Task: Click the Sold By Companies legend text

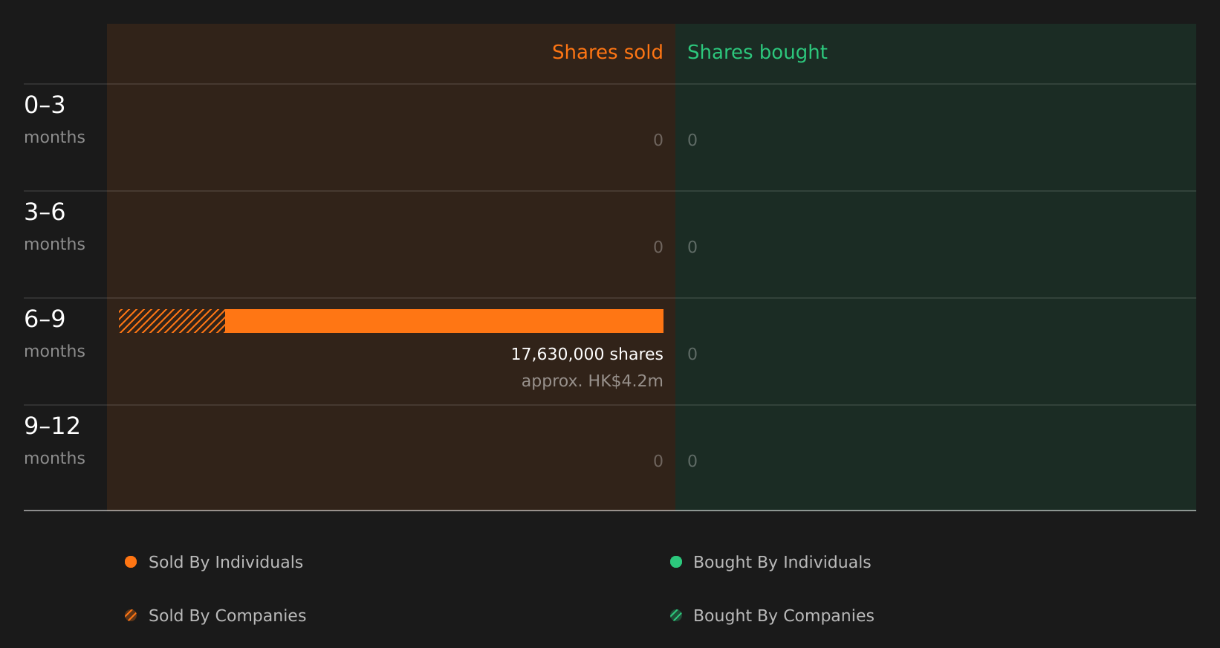Action: 227,616
